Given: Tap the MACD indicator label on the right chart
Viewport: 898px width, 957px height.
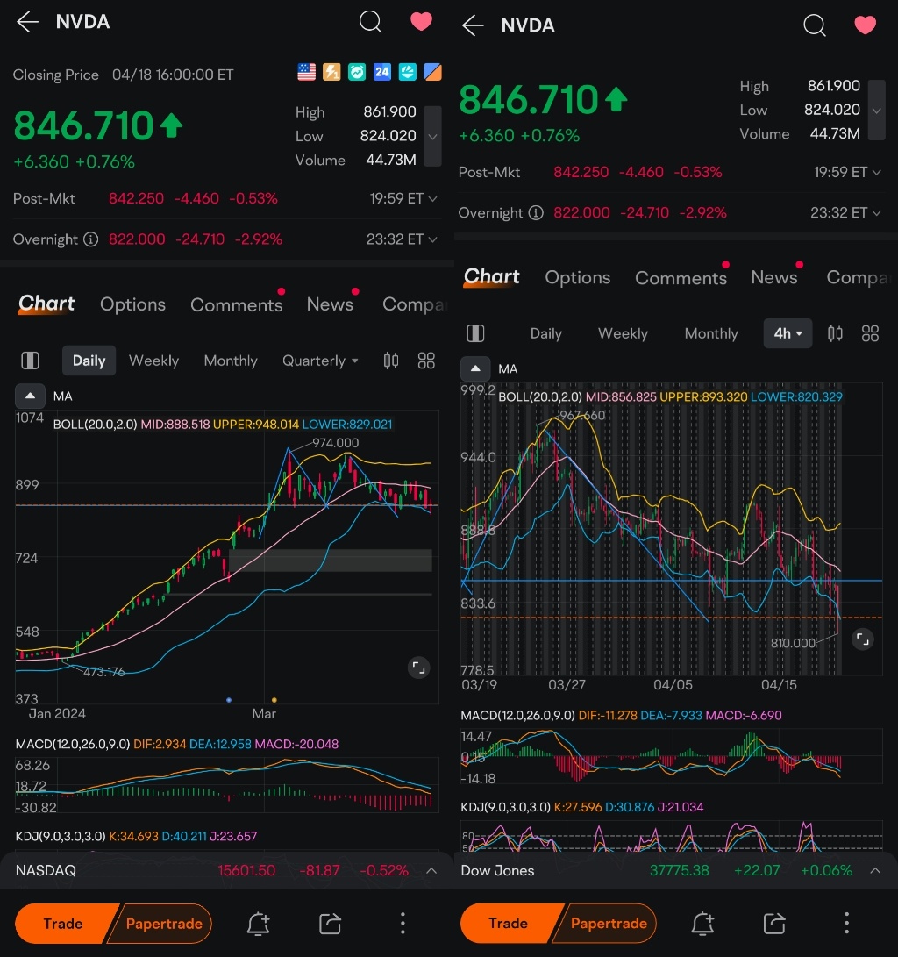Looking at the screenshot, I should 517,715.
